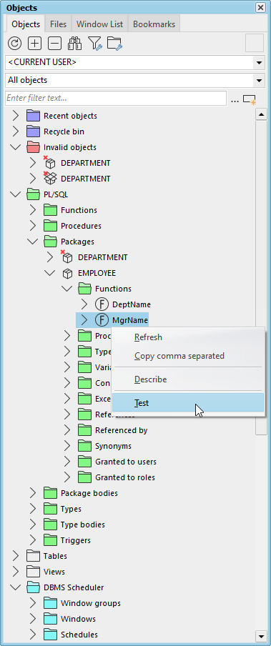Click the folder configuration wrench icon
This screenshot has width=271, height=646.
tap(114, 44)
